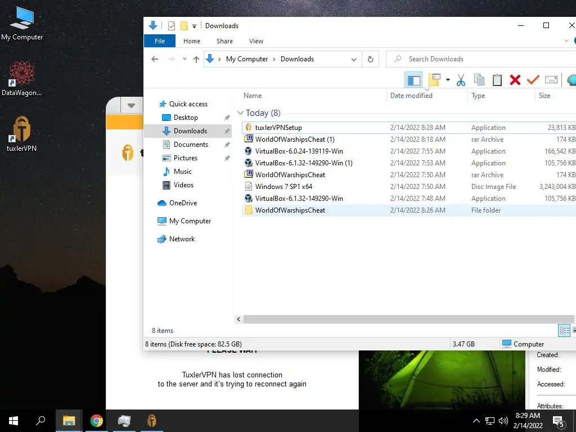The height and width of the screenshot is (432, 576).
Task: Switch to the View ribbon tab
Action: (x=256, y=41)
